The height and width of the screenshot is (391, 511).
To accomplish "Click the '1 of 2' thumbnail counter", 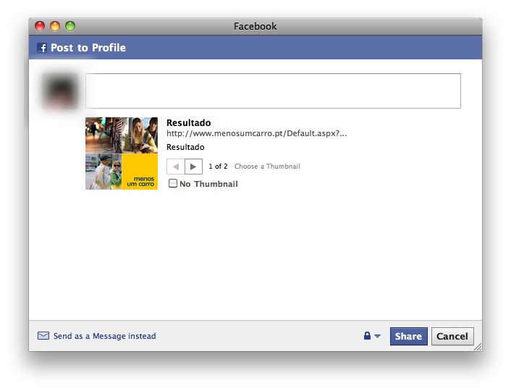I will (x=218, y=167).
